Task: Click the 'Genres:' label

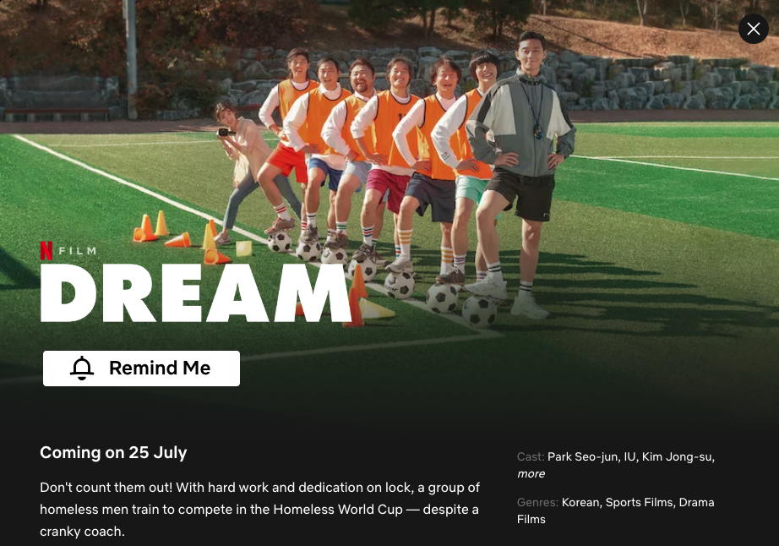Action: (x=537, y=502)
